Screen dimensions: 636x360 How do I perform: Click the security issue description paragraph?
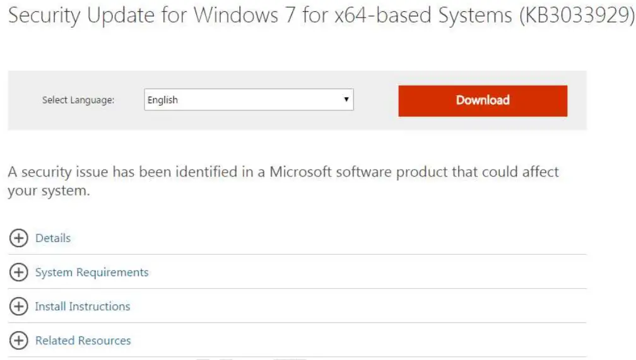click(x=283, y=172)
